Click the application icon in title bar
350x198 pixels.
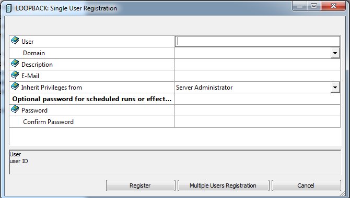click(9, 8)
